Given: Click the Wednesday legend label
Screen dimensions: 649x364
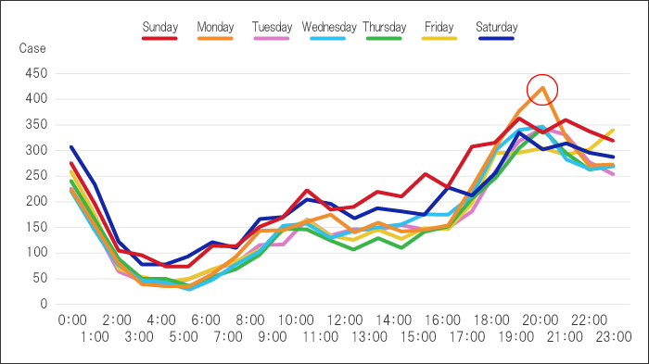Looking at the screenshot, I should tap(329, 27).
